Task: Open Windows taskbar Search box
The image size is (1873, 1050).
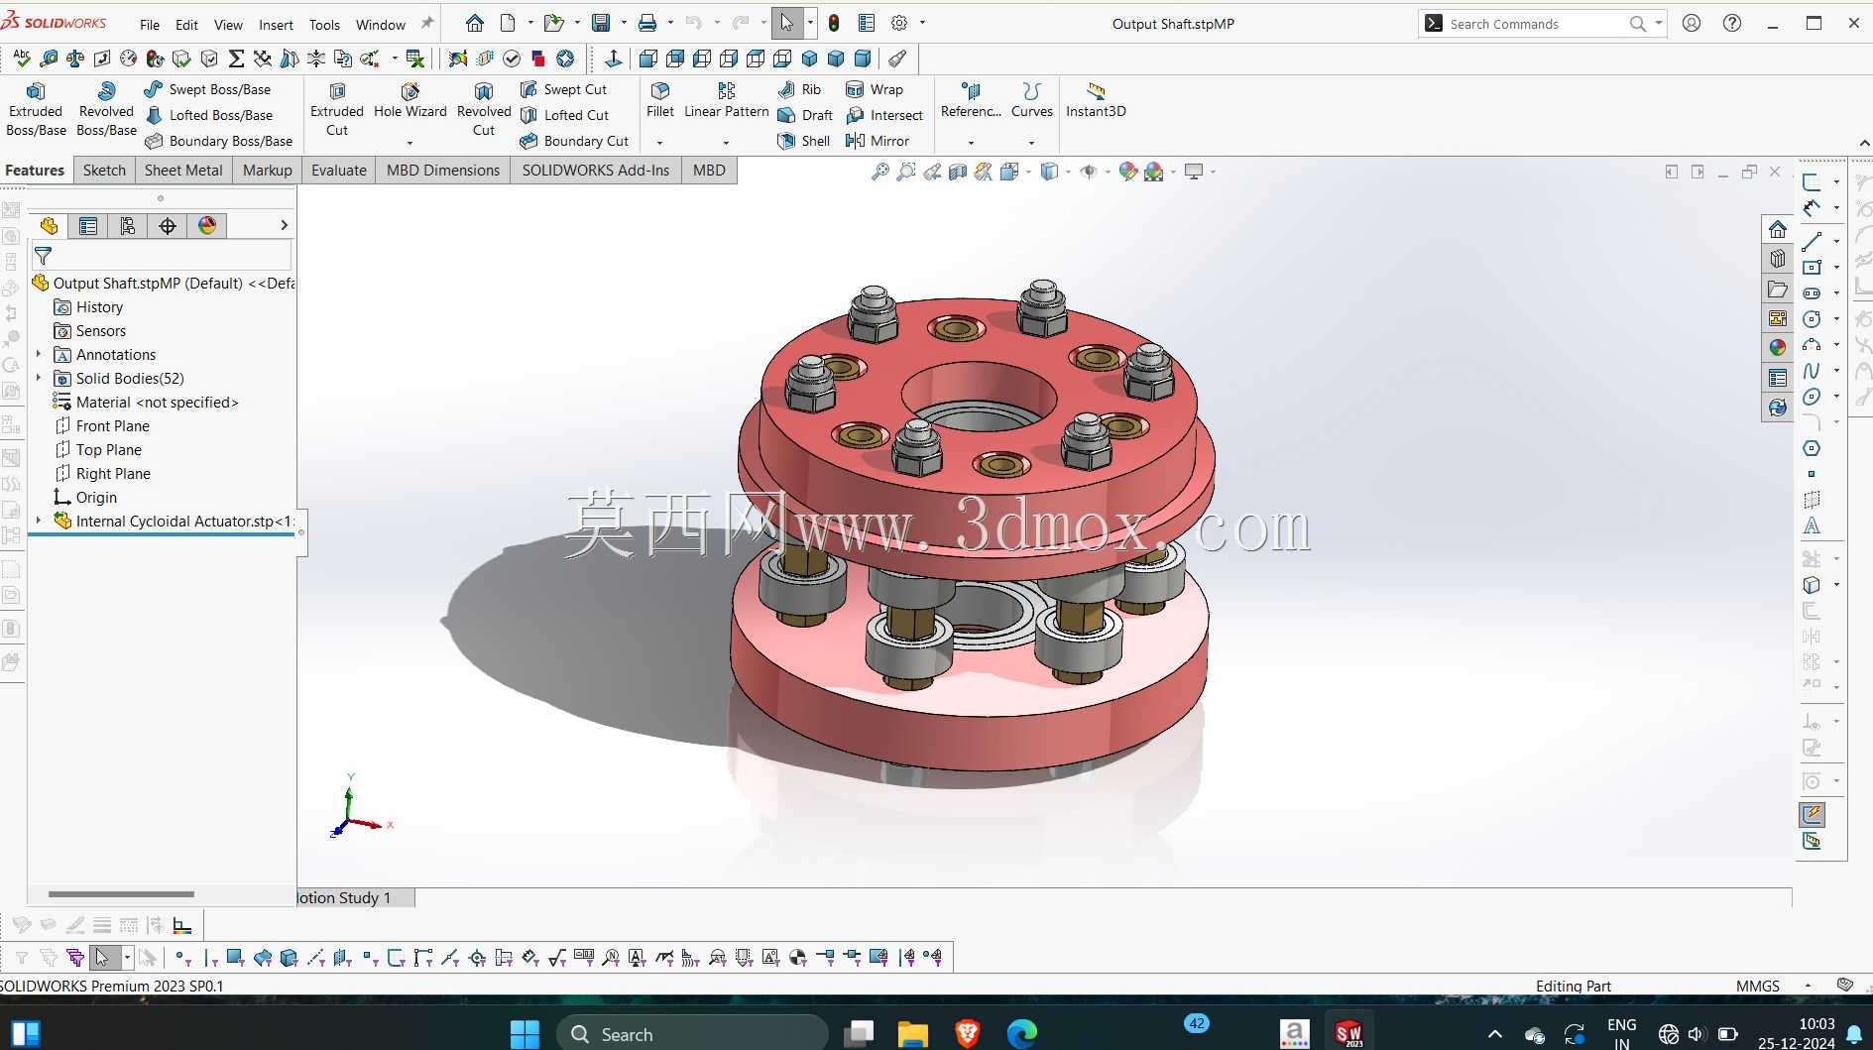Action: [x=692, y=1034]
